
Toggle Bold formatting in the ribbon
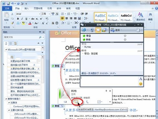pos(18,19)
